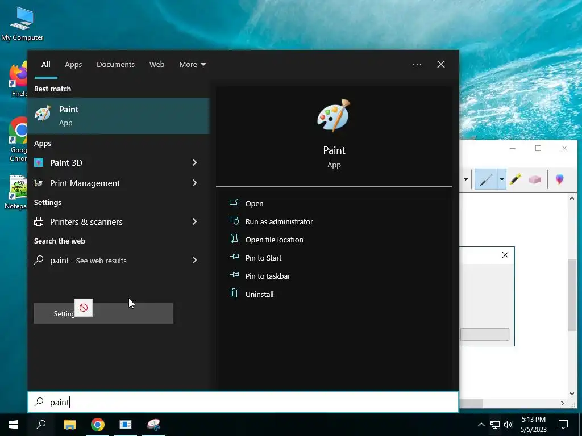The height and width of the screenshot is (436, 582).
Task: Click the Print Management result text
Action: pyautogui.click(x=85, y=183)
